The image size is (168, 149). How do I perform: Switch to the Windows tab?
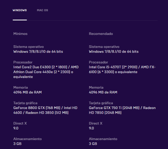click(x=20, y=10)
